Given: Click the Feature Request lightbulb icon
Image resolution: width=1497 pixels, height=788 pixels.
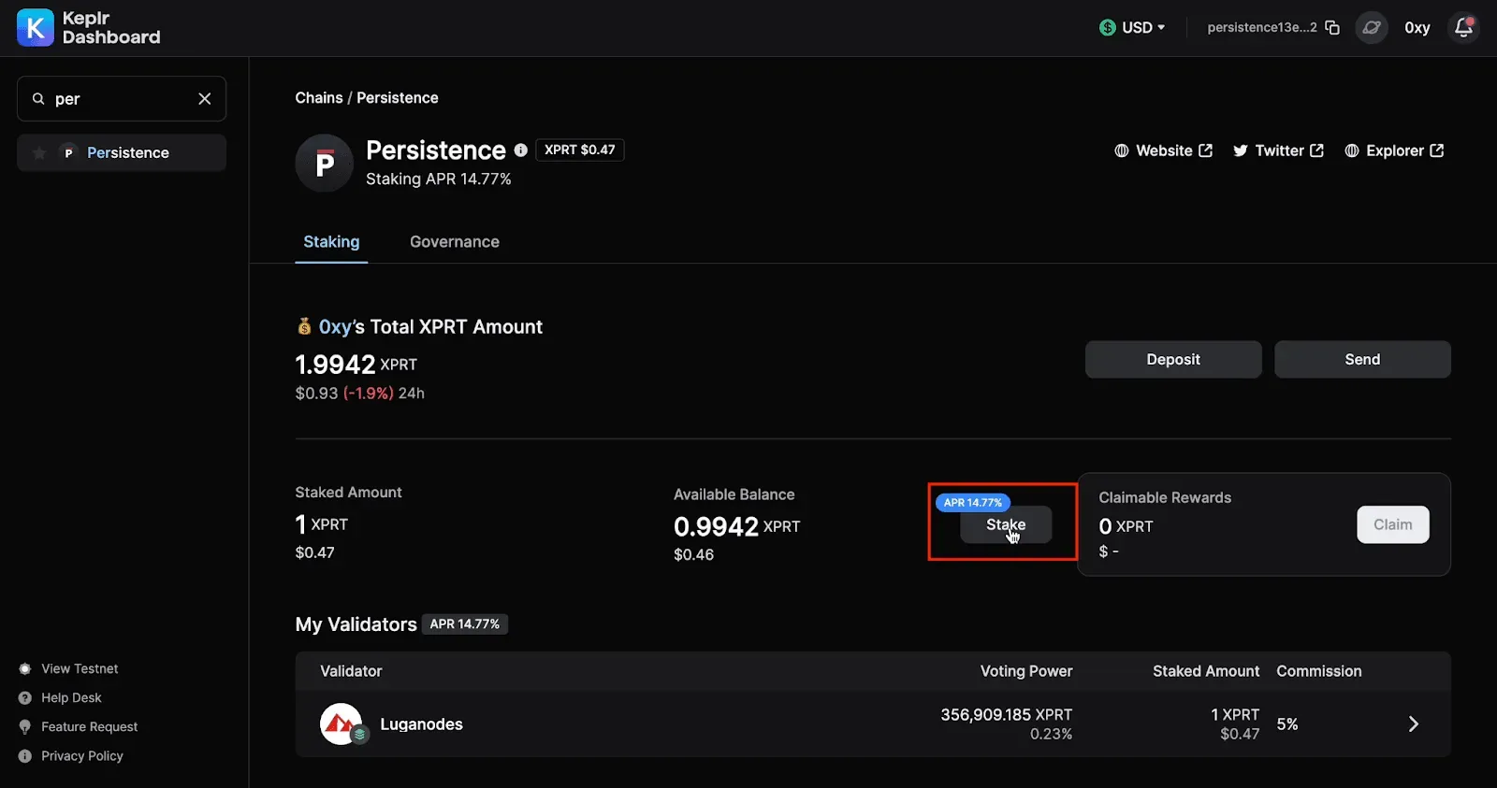Looking at the screenshot, I should 25,727.
